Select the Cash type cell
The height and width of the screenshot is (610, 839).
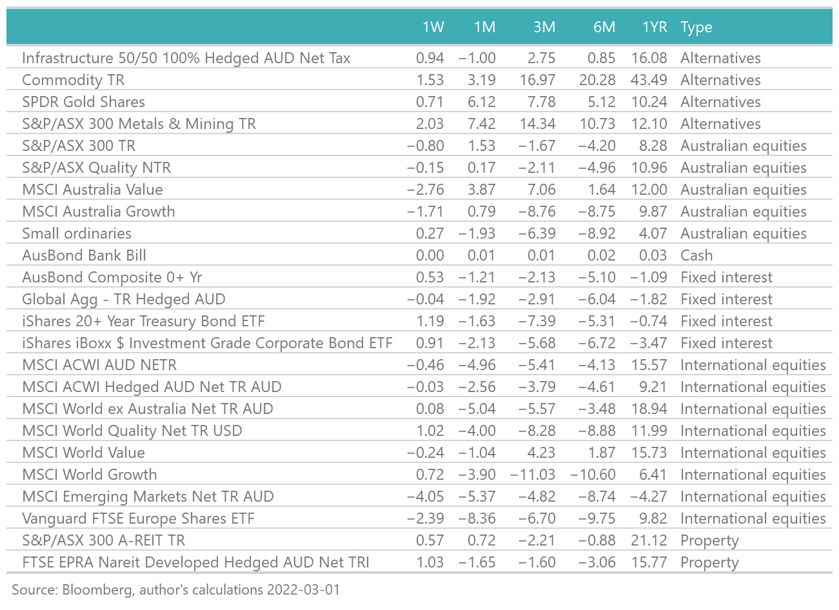coord(696,255)
